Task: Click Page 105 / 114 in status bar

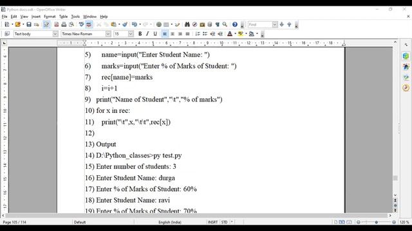Action: click(x=14, y=222)
